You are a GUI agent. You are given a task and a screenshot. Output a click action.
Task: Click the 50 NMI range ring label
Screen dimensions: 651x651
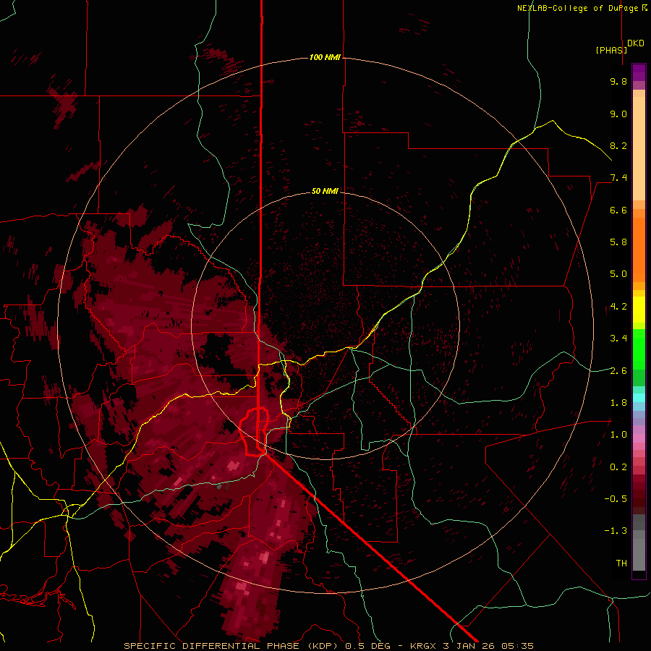(x=325, y=191)
